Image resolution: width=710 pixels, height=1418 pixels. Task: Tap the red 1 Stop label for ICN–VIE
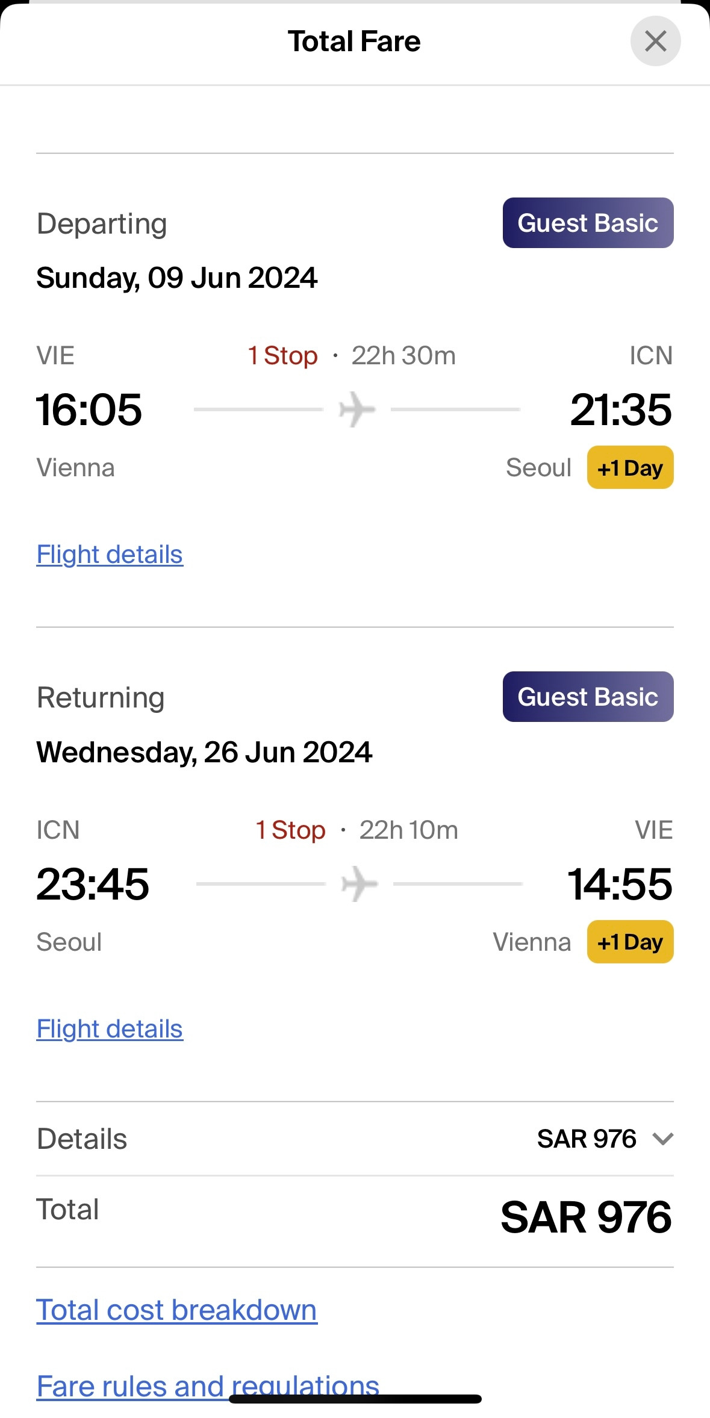pyautogui.click(x=290, y=830)
